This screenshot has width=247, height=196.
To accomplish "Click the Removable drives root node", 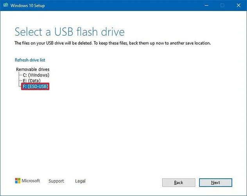I will [x=33, y=69].
